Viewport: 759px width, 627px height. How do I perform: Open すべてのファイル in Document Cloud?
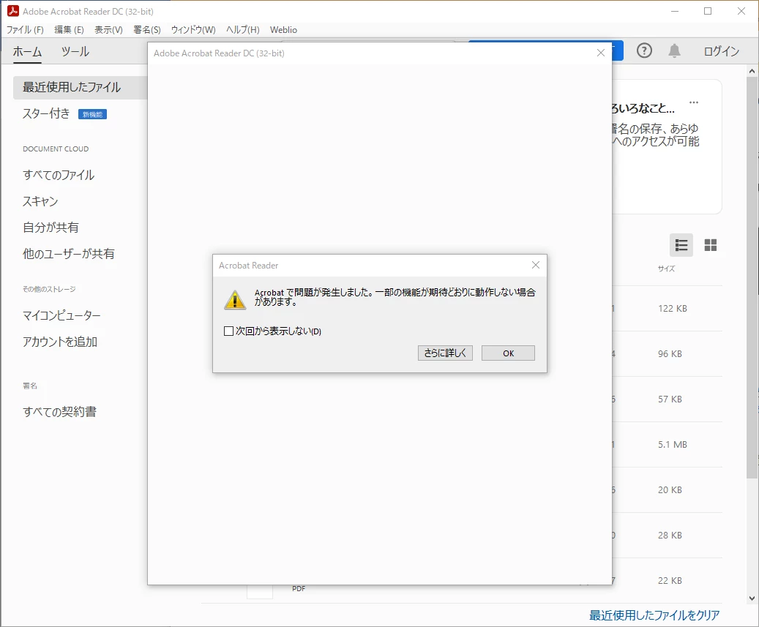59,175
